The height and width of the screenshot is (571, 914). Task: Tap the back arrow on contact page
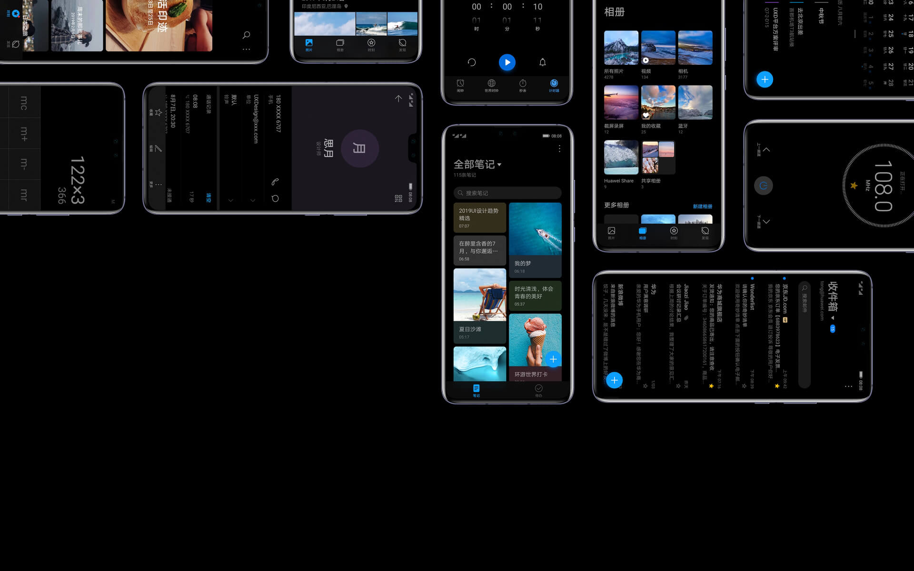398,98
